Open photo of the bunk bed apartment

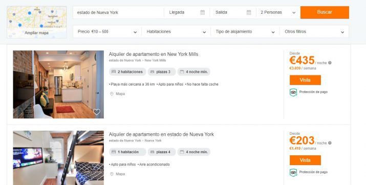pos(58,158)
